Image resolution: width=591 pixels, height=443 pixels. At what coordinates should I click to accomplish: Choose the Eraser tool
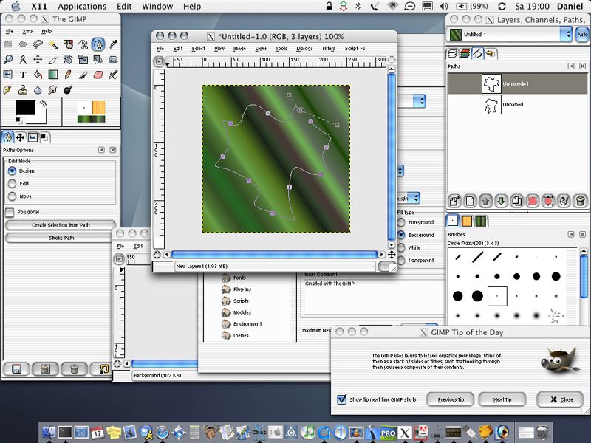point(98,75)
